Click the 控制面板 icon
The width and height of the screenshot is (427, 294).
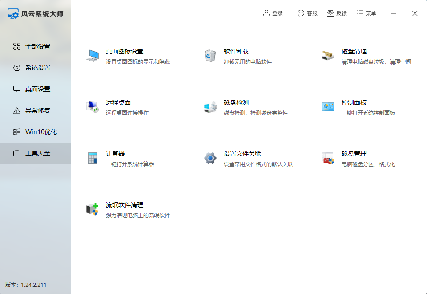pos(328,107)
